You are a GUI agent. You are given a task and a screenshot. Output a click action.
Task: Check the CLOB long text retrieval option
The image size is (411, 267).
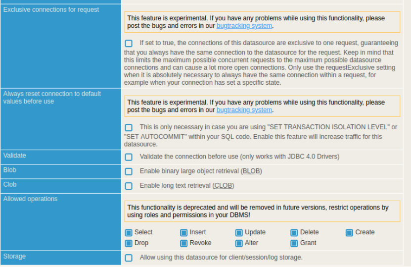(129, 186)
